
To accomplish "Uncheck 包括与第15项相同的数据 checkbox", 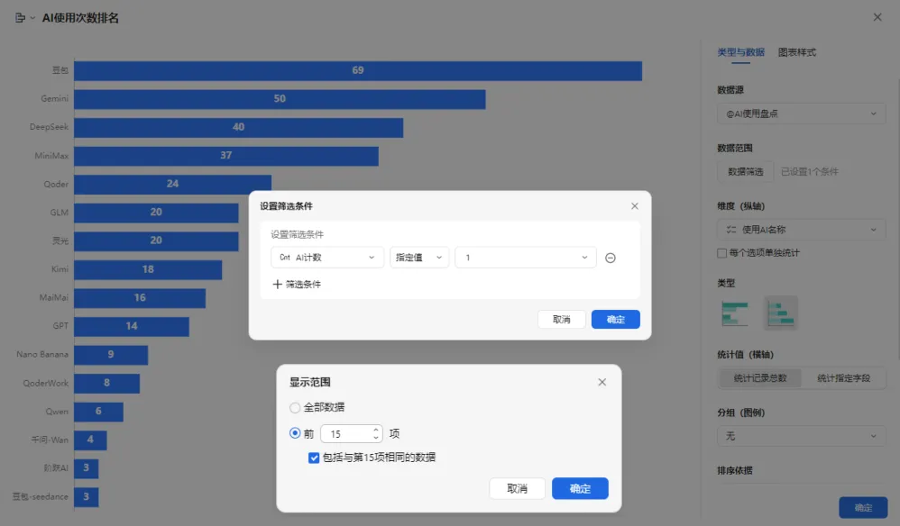I will [314, 458].
